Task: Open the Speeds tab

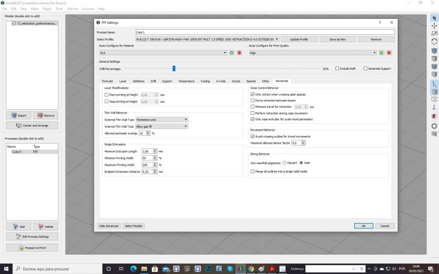Action: (x=251, y=81)
